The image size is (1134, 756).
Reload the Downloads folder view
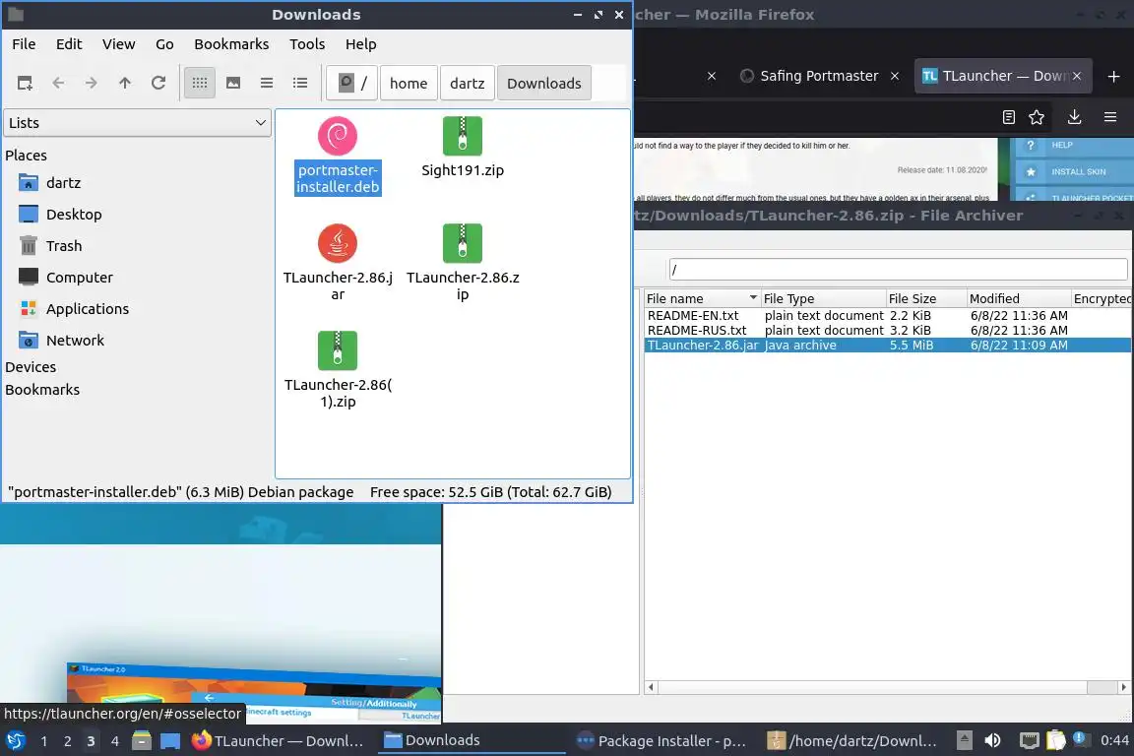pos(158,84)
